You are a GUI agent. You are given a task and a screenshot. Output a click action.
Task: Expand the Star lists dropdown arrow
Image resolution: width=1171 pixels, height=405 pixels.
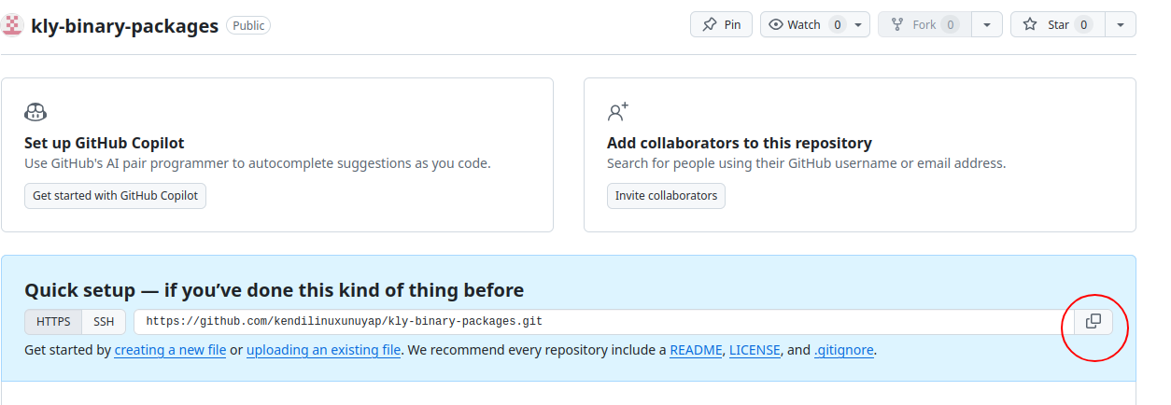pyautogui.click(x=1121, y=25)
